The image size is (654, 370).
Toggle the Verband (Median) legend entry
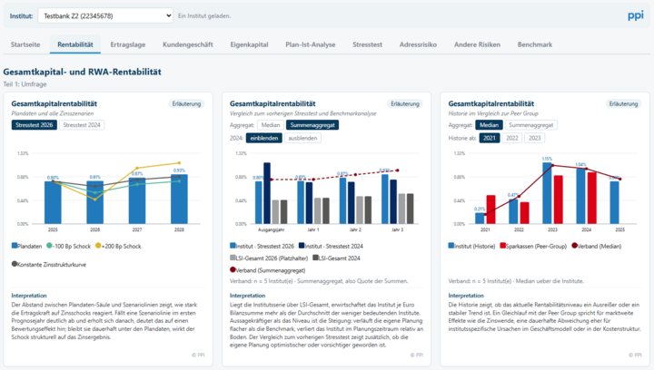point(596,246)
